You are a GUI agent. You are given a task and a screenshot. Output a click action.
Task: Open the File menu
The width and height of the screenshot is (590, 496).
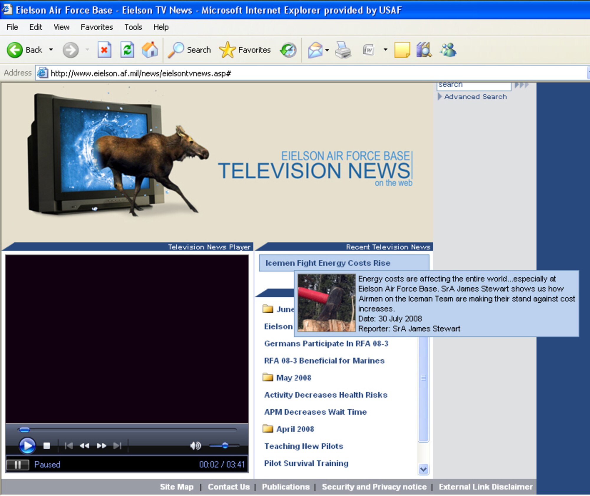point(12,27)
